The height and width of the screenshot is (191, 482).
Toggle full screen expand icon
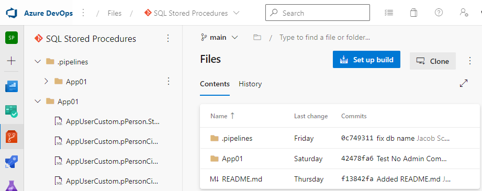tap(464, 83)
